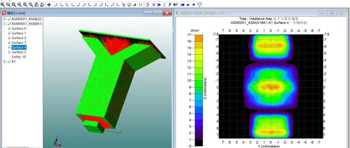Select the pan (four-arrow move) tool
This screenshot has height=148, width=350.
click(49, 5)
